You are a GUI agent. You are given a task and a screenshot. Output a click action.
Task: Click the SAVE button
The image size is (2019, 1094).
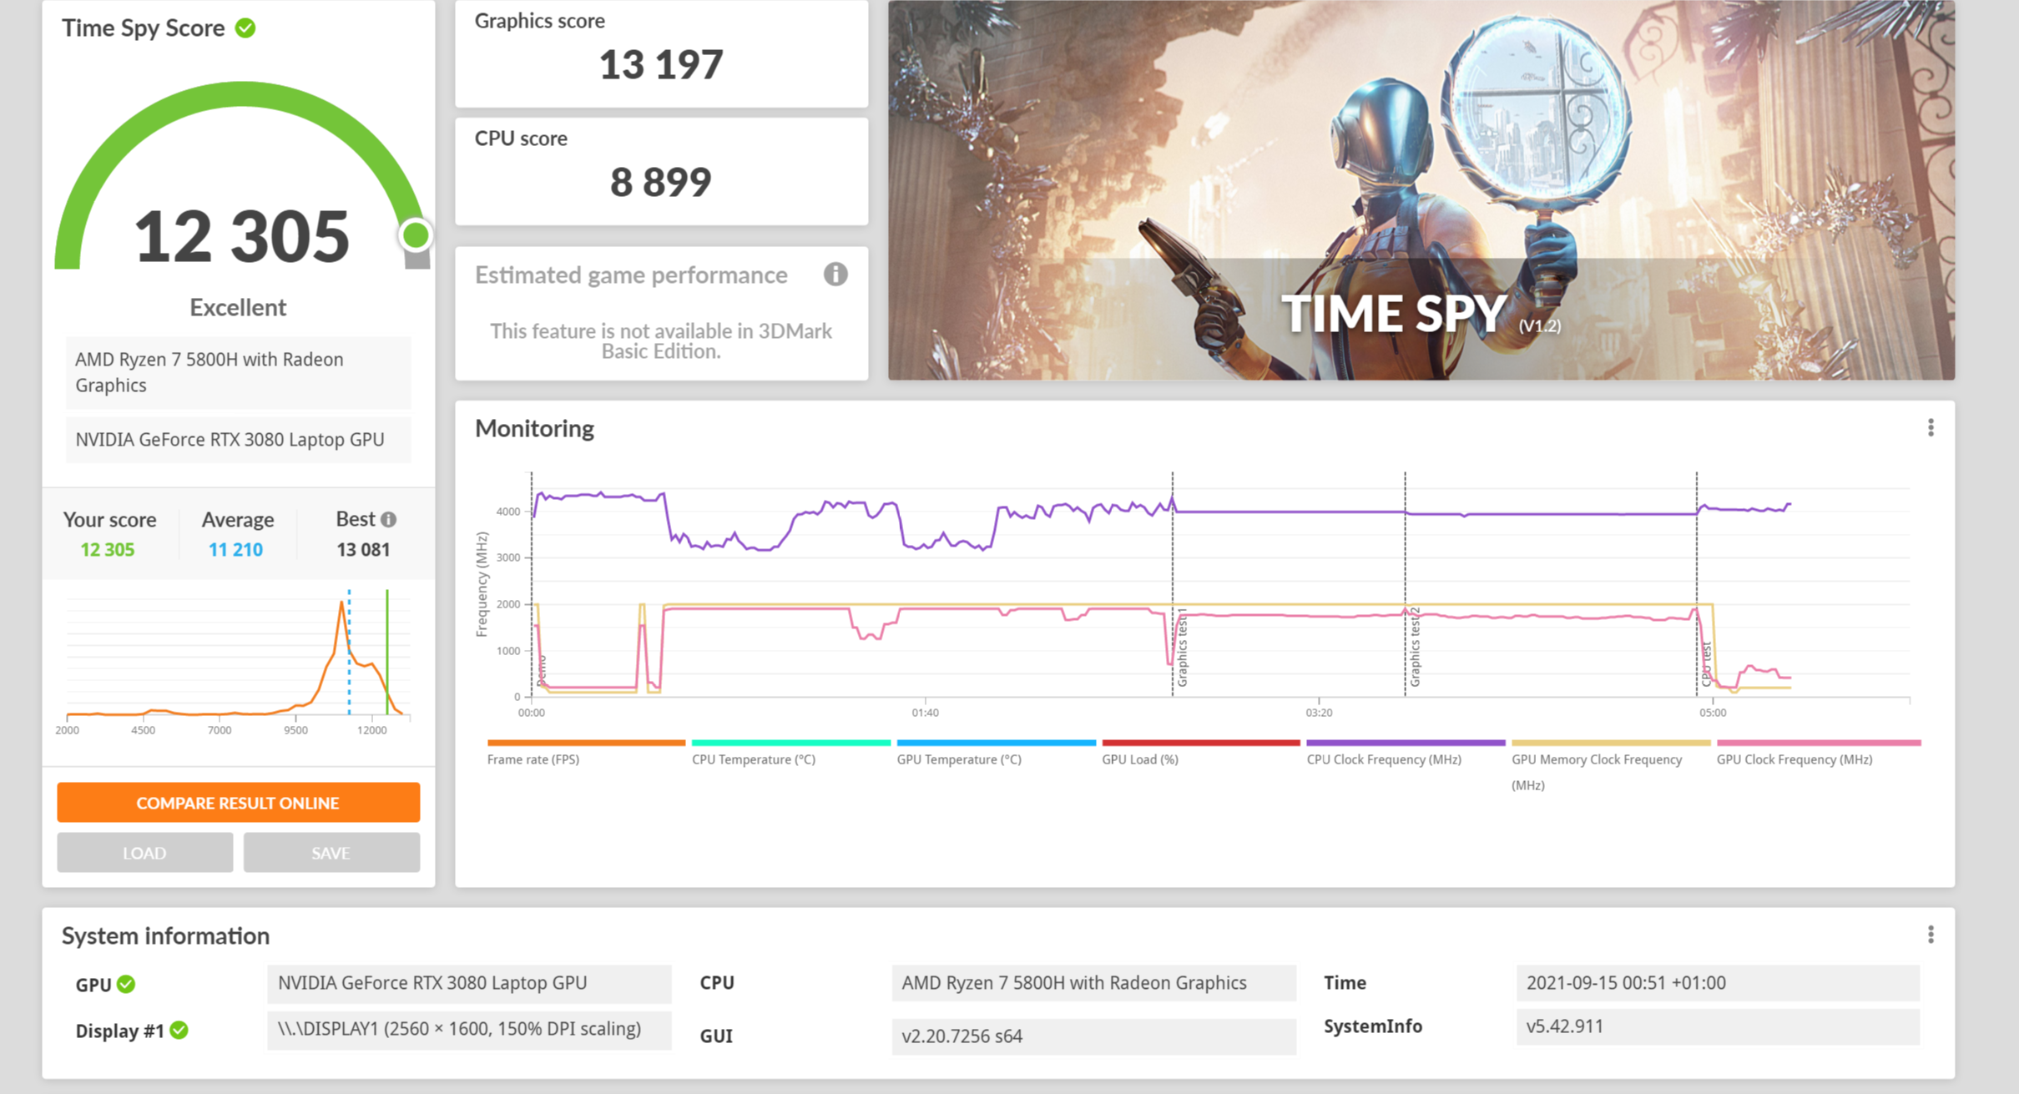click(331, 853)
